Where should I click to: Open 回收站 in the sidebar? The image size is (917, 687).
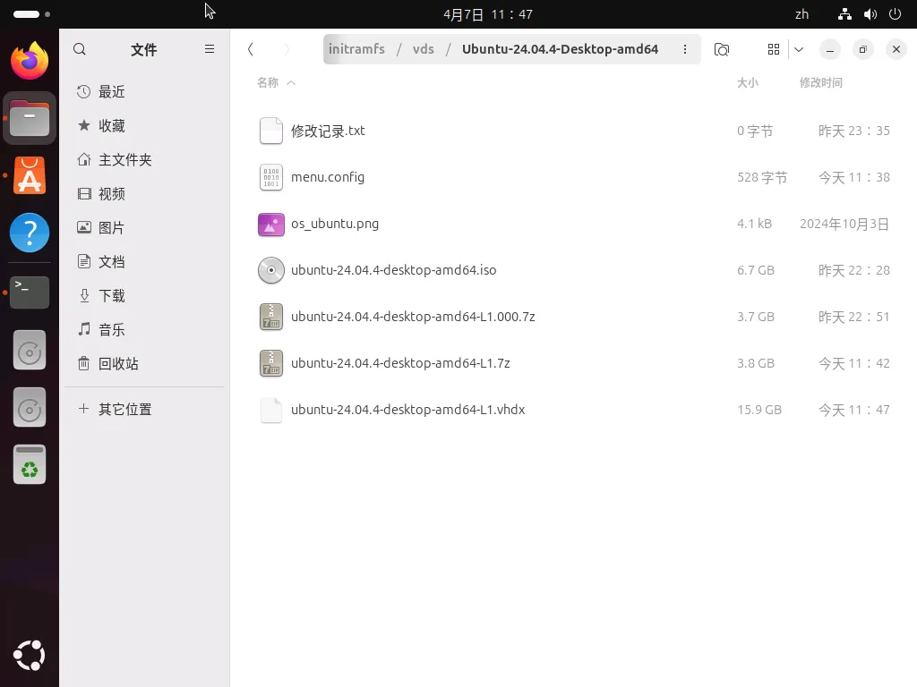pyautogui.click(x=144, y=363)
